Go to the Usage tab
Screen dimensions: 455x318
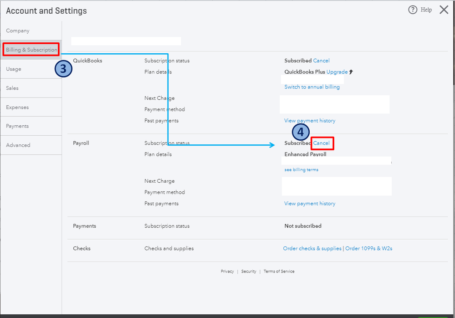(x=14, y=69)
